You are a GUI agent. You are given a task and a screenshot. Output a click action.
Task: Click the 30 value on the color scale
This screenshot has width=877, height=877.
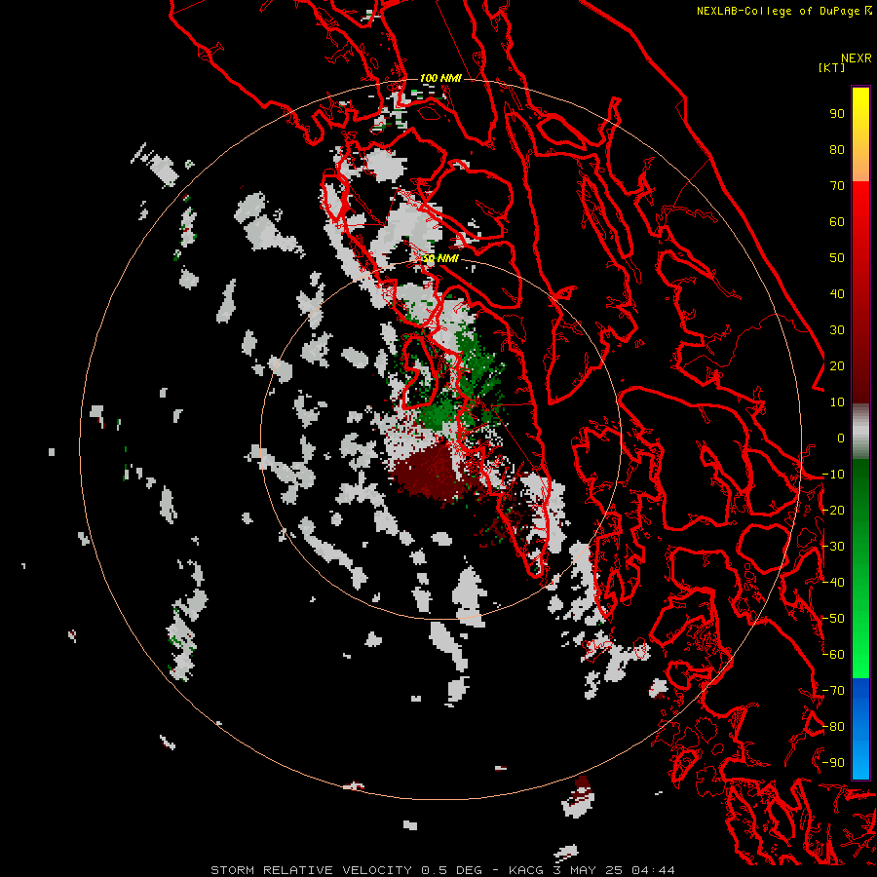point(837,330)
